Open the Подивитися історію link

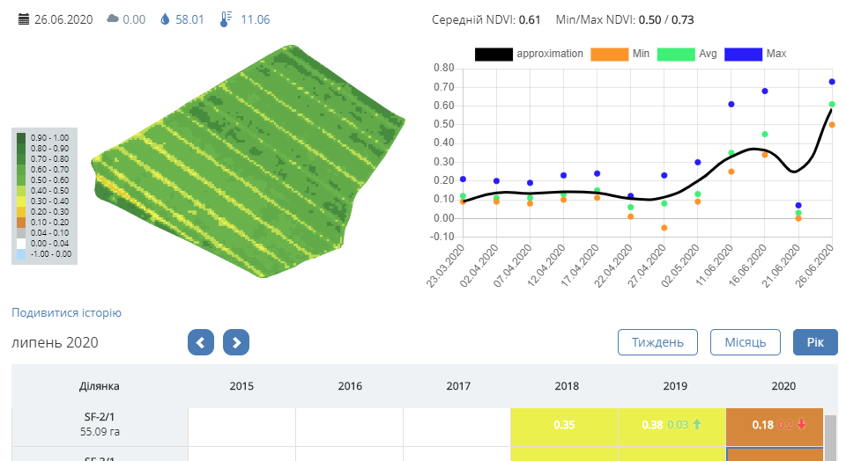click(66, 313)
